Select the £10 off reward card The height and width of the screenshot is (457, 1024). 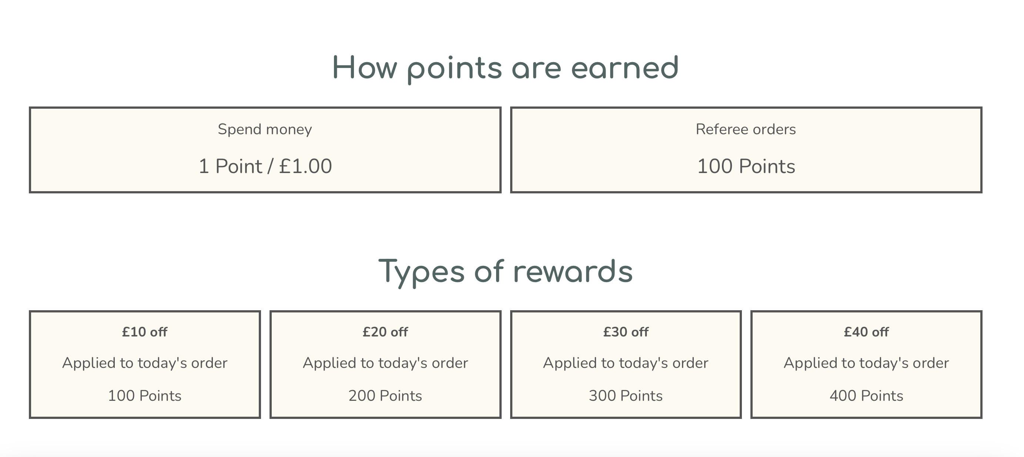pyautogui.click(x=145, y=365)
